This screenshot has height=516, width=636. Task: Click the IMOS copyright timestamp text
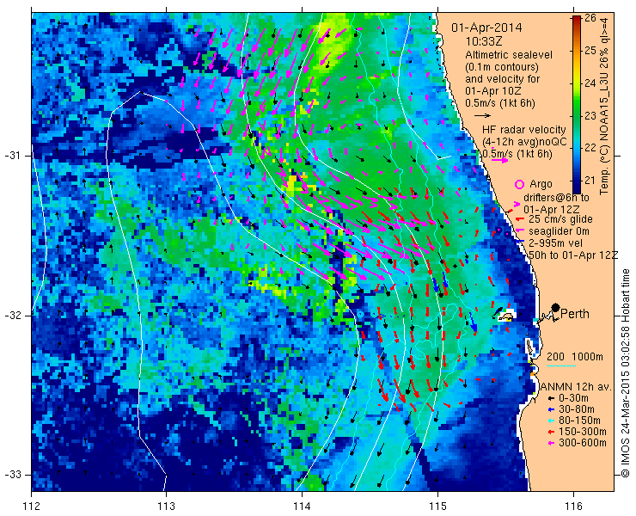click(625, 373)
